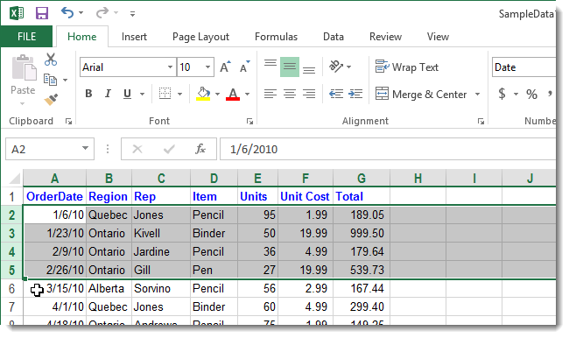Open the FILE tab
The image size is (569, 338).
[26, 37]
